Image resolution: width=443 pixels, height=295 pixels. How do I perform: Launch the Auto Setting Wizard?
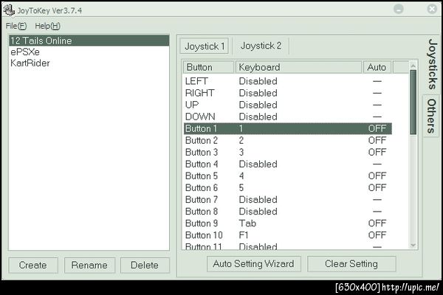[x=253, y=264]
